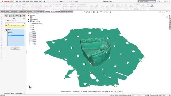Click the Zoom to Fit magnifier in view toolbar
The height and width of the screenshot is (96, 171).
[x=84, y=12]
